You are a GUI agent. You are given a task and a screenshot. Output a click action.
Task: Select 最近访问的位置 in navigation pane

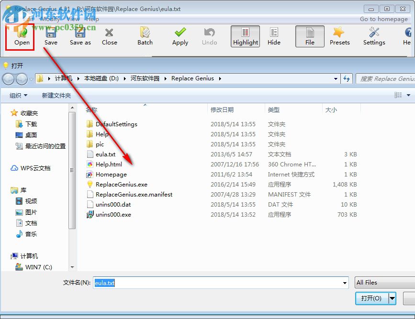pyautogui.click(x=45, y=146)
